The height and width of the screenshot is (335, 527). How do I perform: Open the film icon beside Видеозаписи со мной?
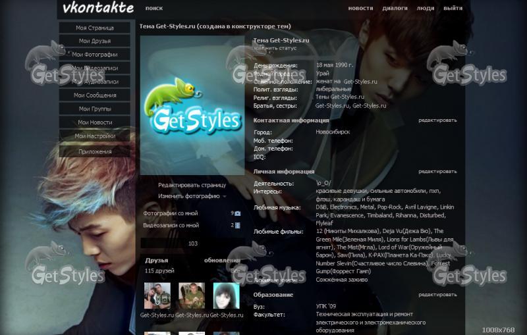pos(238,226)
